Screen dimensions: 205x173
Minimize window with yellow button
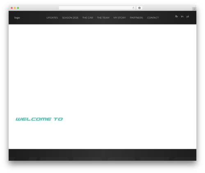15,8
